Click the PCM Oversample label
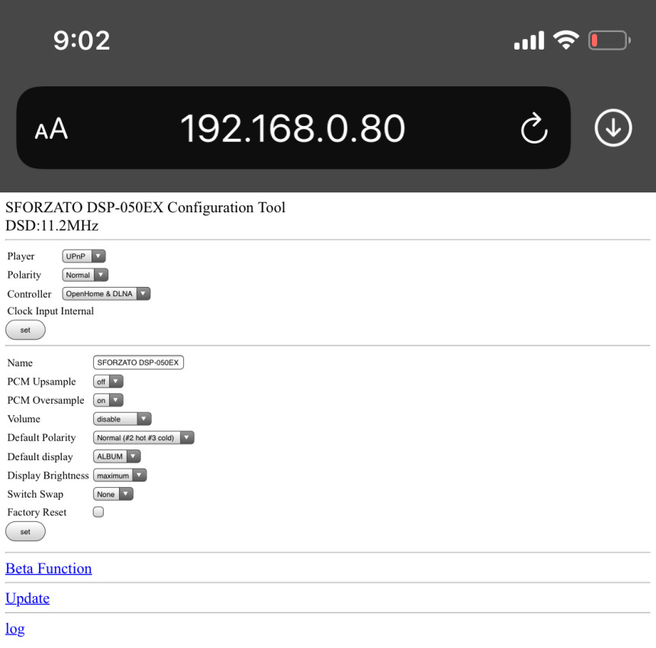The width and height of the screenshot is (656, 648). (46, 401)
